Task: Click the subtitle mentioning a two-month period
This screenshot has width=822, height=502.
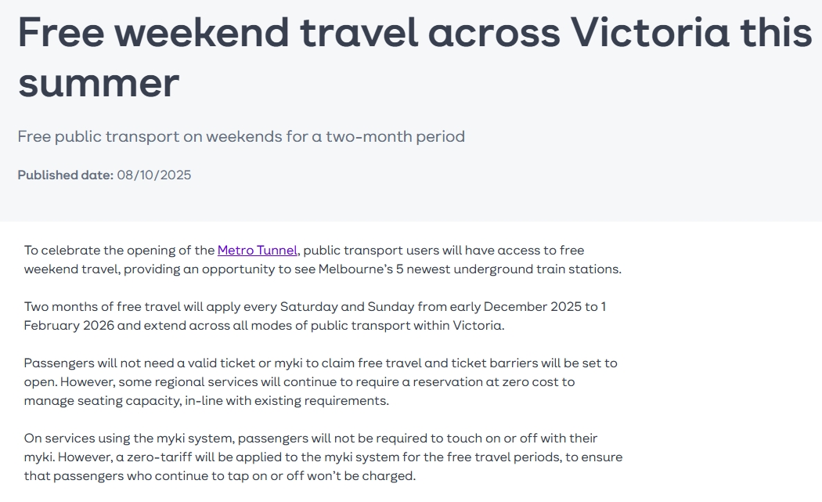Action: click(x=241, y=137)
